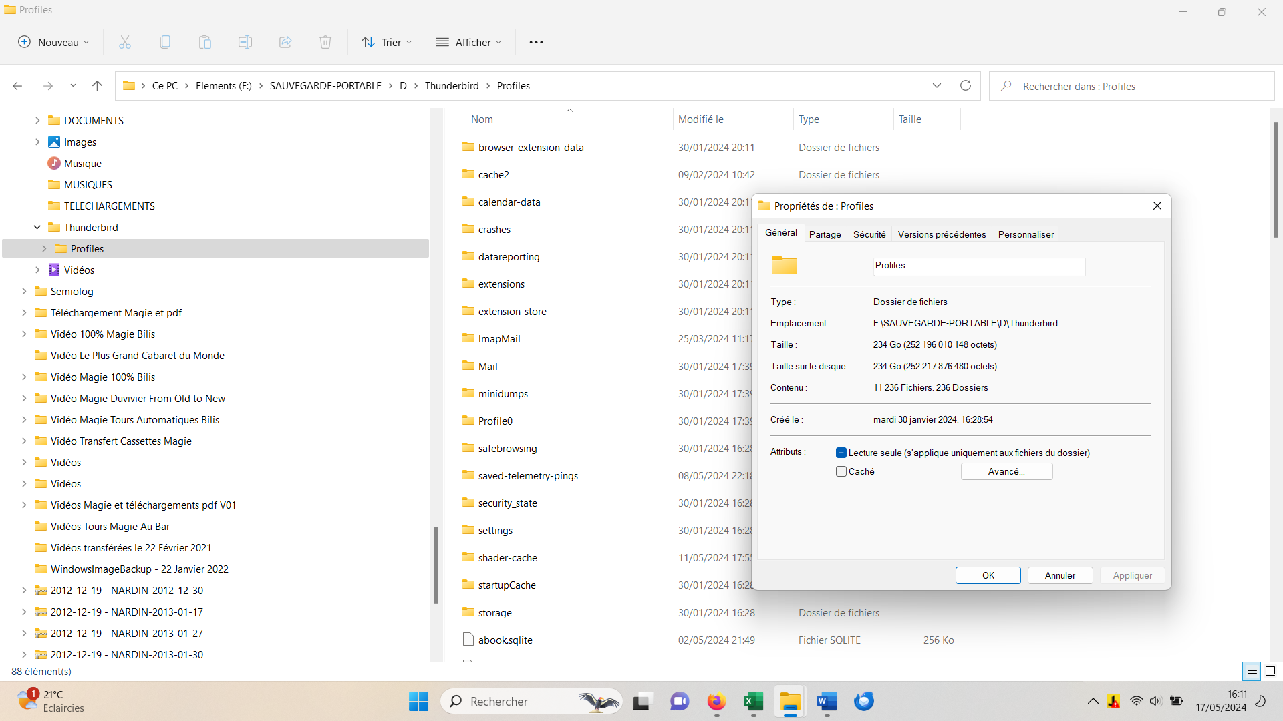Open the Trier sort dropdown

click(x=387, y=42)
